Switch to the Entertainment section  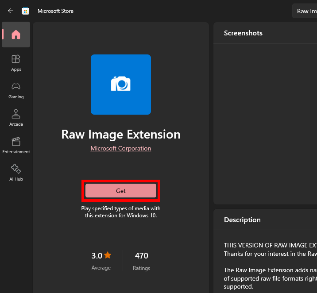pyautogui.click(x=16, y=145)
